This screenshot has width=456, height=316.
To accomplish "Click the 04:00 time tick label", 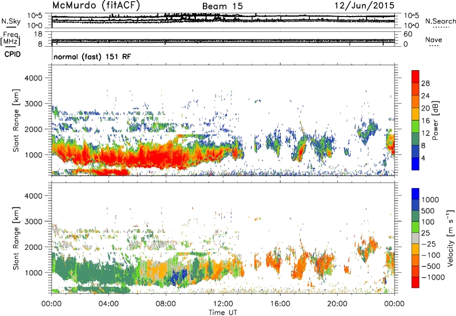I will pos(108,304).
